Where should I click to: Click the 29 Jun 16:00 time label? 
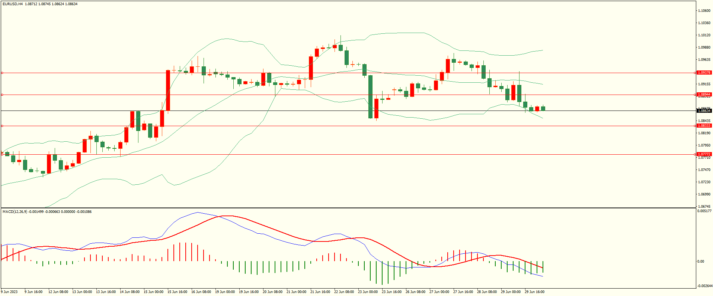click(x=535, y=292)
